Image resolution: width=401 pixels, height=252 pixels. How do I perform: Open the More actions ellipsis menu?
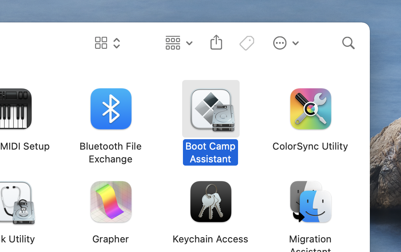click(x=280, y=43)
